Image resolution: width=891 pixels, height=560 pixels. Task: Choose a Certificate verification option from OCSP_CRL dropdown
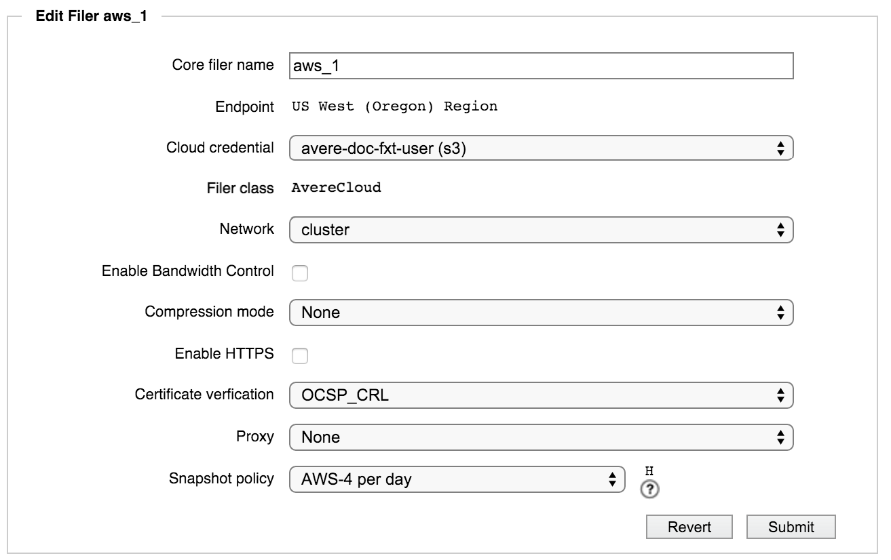pos(541,395)
